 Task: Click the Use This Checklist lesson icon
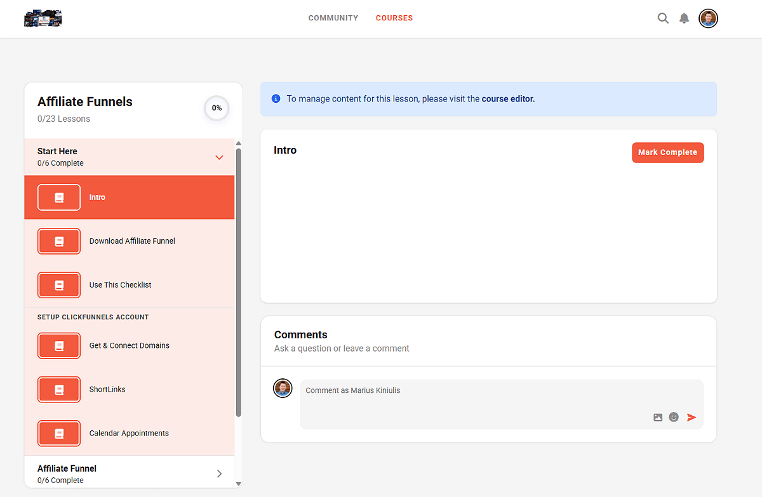59,285
